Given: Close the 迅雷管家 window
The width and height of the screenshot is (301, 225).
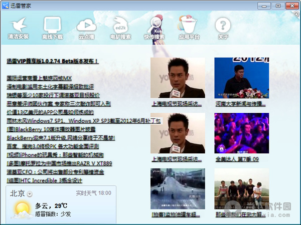Looking at the screenshot, I should point(292,6).
